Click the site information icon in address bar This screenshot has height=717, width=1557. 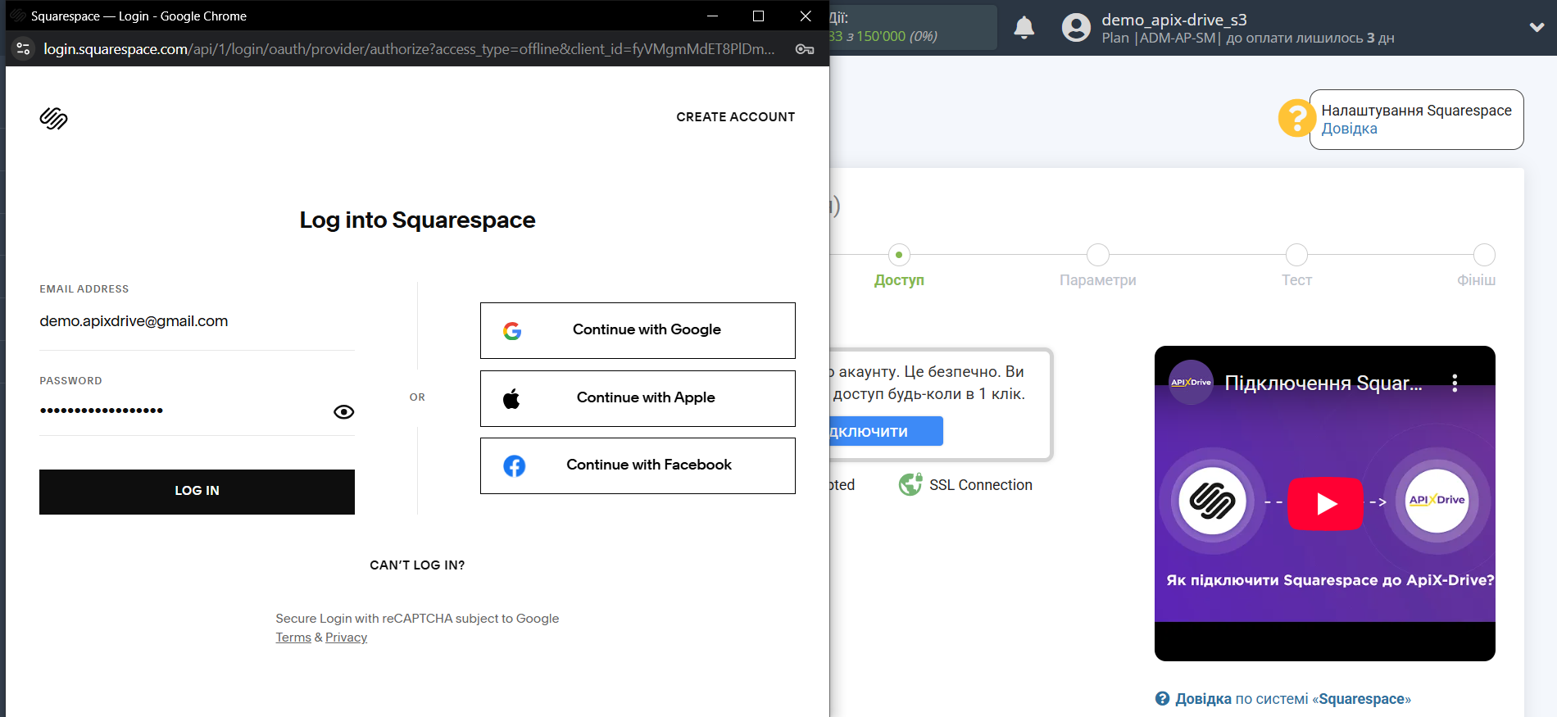coord(23,49)
